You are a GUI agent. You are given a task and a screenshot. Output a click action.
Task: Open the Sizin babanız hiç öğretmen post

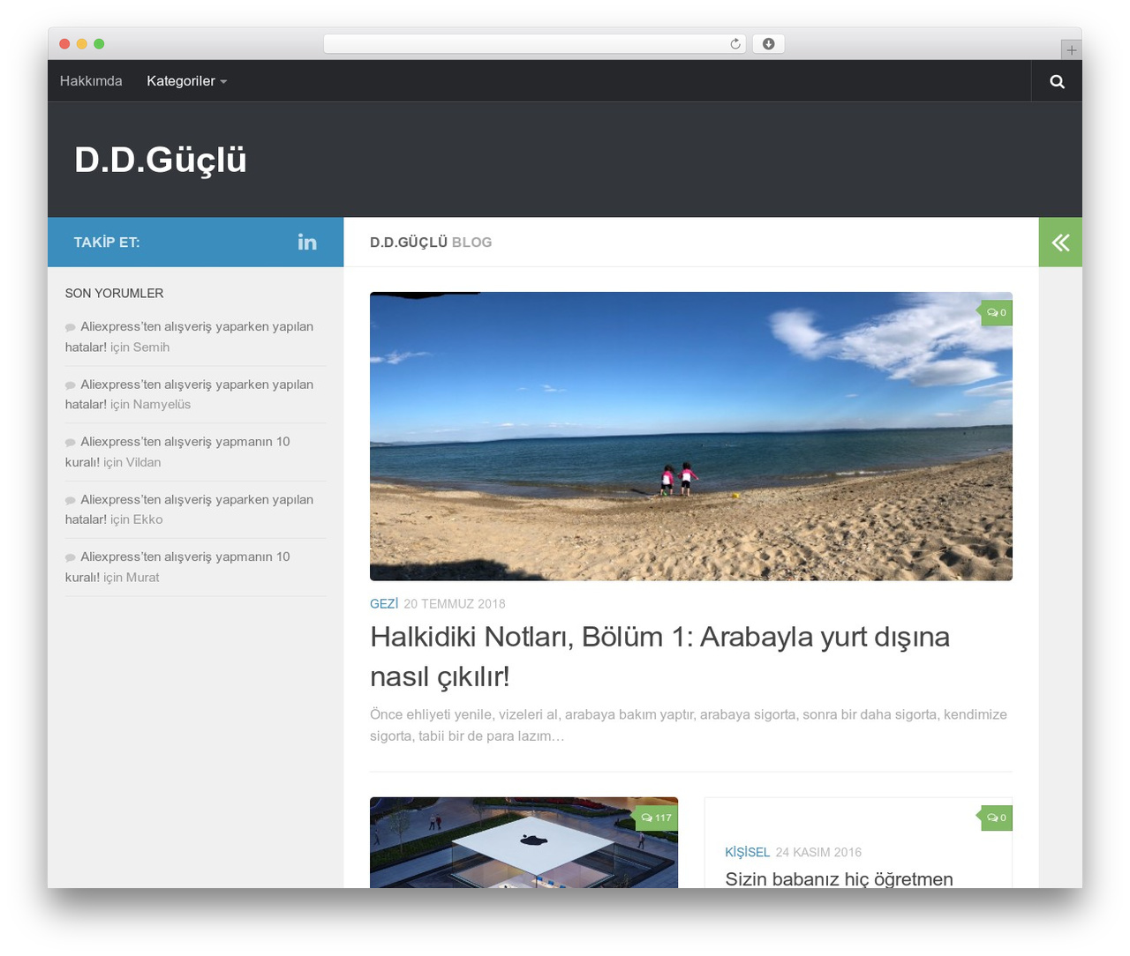click(839, 879)
